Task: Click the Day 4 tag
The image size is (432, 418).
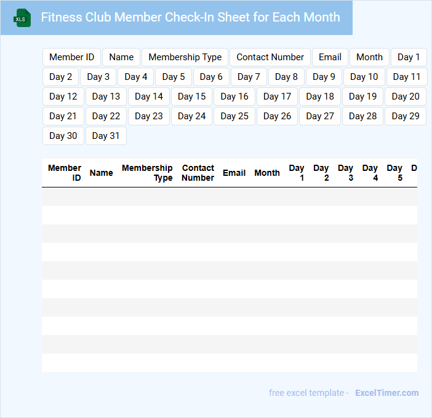Action: pyautogui.click(x=135, y=77)
